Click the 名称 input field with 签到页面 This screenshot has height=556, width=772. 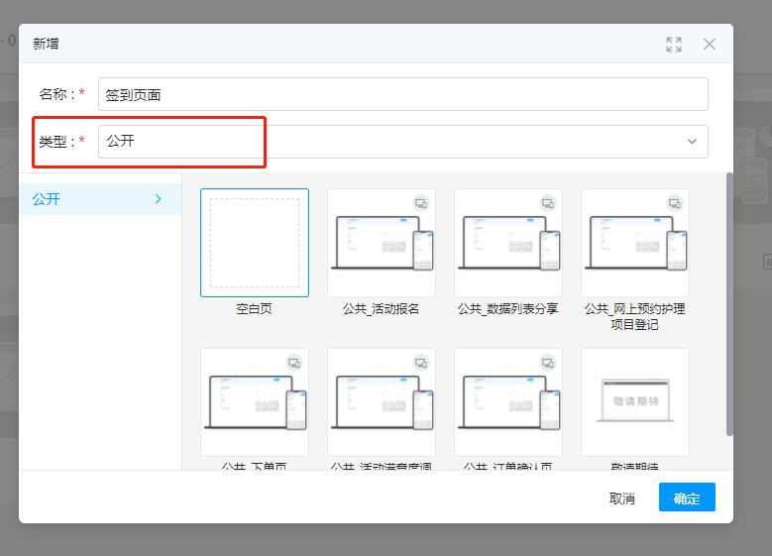point(402,94)
